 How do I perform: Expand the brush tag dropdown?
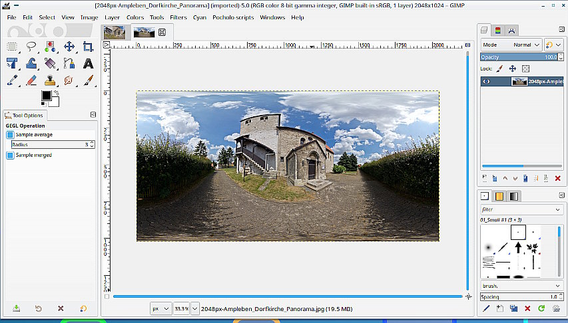[x=557, y=286]
